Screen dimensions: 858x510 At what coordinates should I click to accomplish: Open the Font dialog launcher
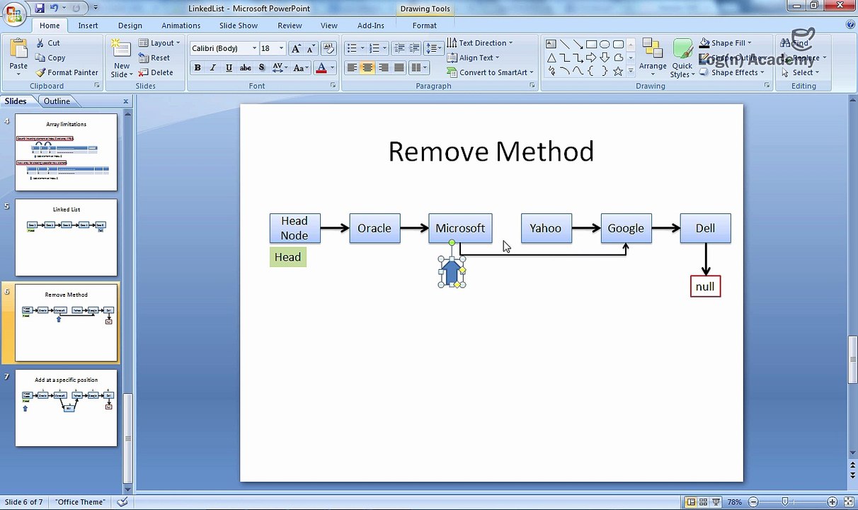point(333,86)
